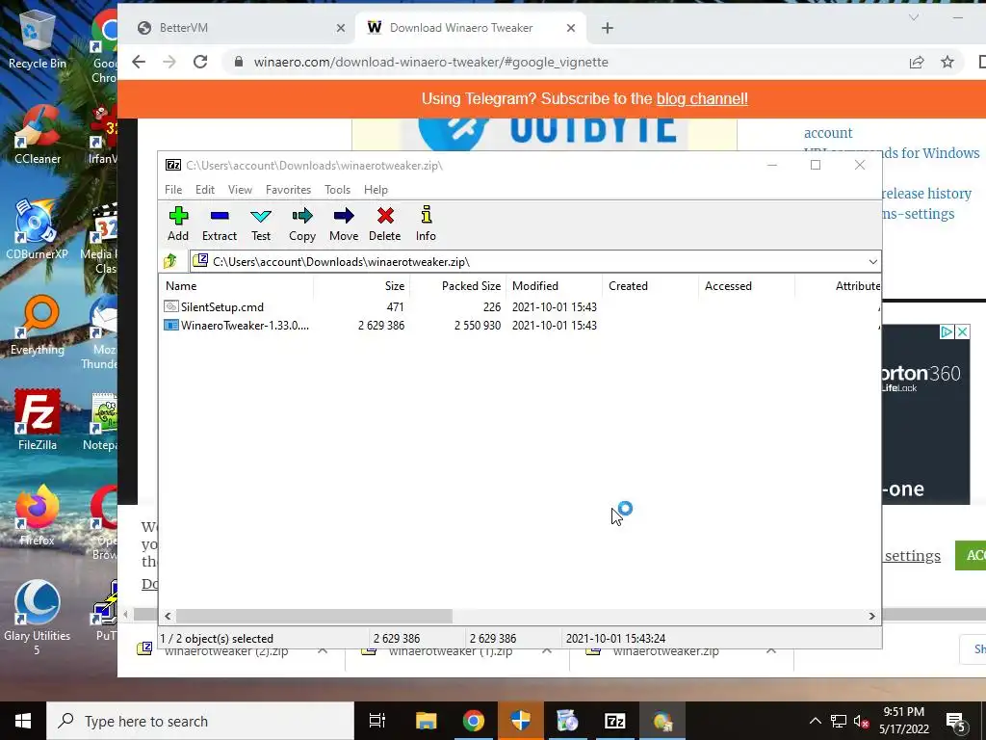Click the Chrome address bar URL
This screenshot has width=986, height=740.
click(430, 62)
